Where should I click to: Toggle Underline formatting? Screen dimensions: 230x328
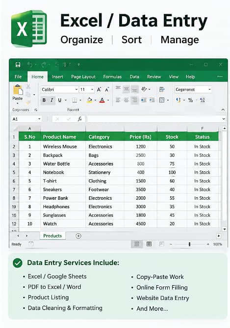point(60,100)
